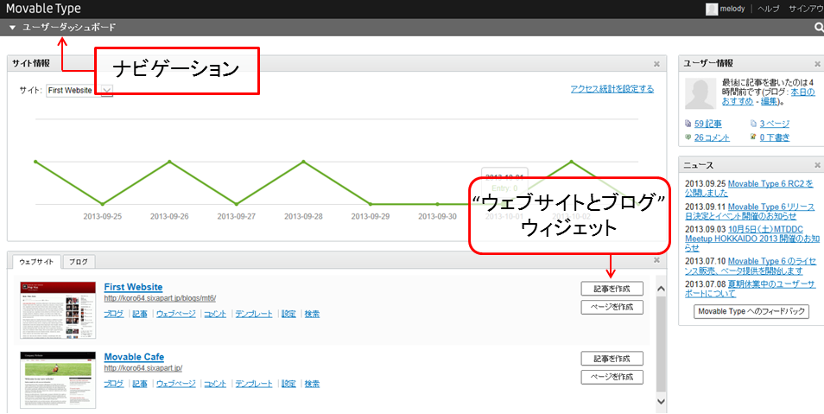The width and height of the screenshot is (824, 414).
Task: Open First Website 検索 link
Action: pos(312,314)
